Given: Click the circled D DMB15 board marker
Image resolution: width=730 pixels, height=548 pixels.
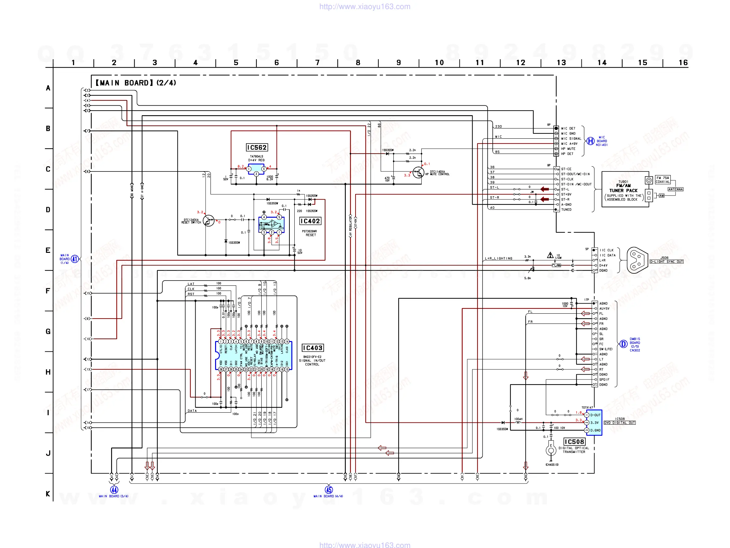Looking at the screenshot, I should click(x=623, y=344).
